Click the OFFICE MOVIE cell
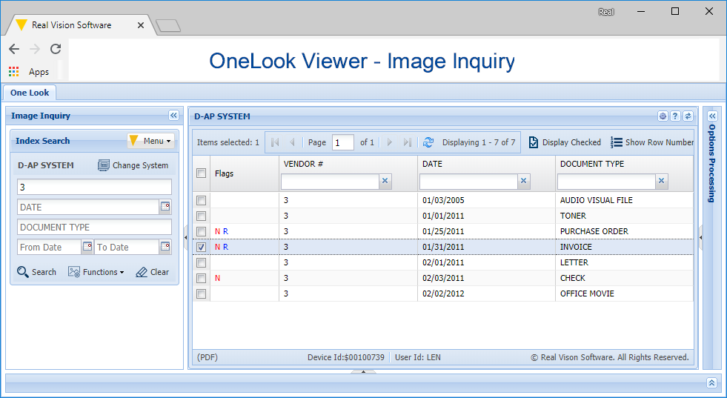This screenshot has width=727, height=398. tap(587, 293)
